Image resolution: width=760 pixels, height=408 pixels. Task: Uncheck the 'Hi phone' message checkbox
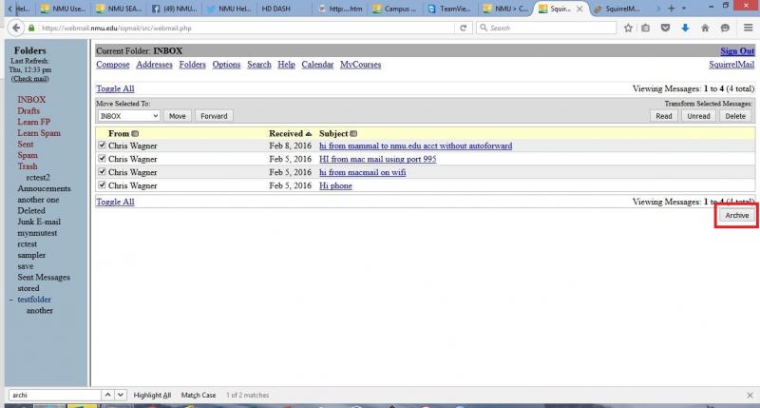point(102,185)
